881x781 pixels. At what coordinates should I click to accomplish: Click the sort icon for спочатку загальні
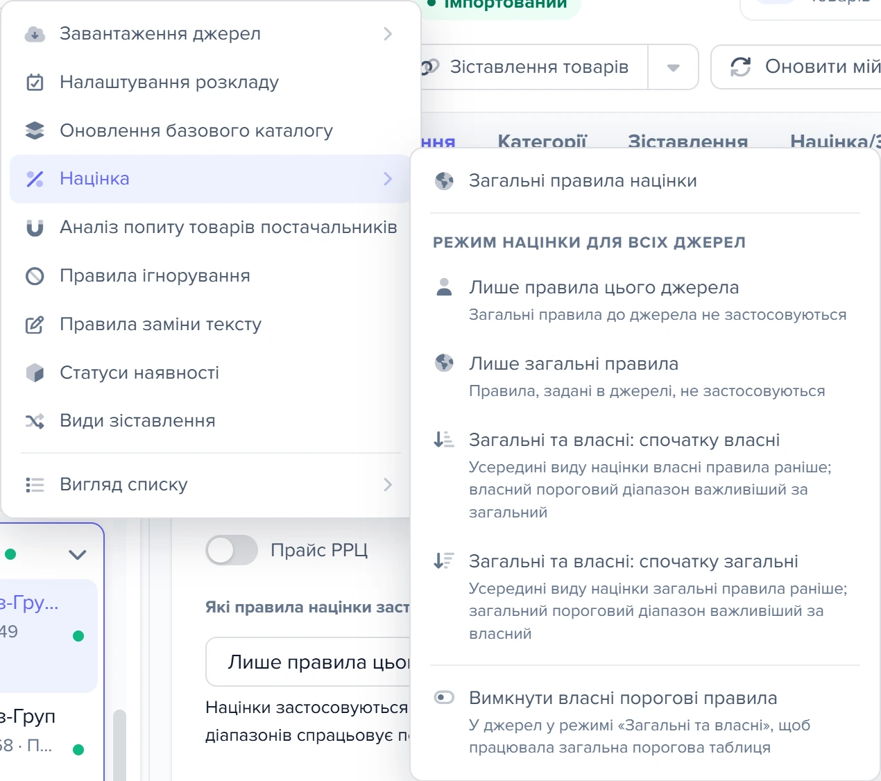click(444, 560)
